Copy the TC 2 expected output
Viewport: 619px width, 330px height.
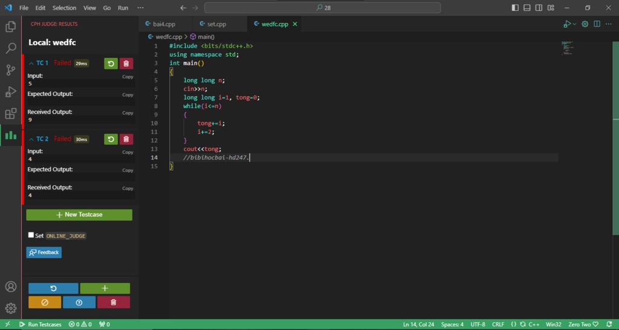pyautogui.click(x=128, y=171)
